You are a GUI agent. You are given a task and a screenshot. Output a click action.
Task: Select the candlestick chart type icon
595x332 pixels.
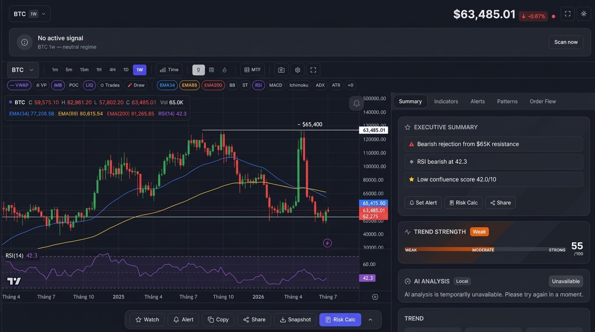tap(198, 70)
